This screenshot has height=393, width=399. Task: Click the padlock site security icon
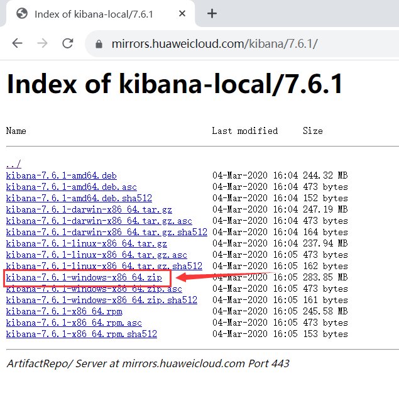[99, 44]
